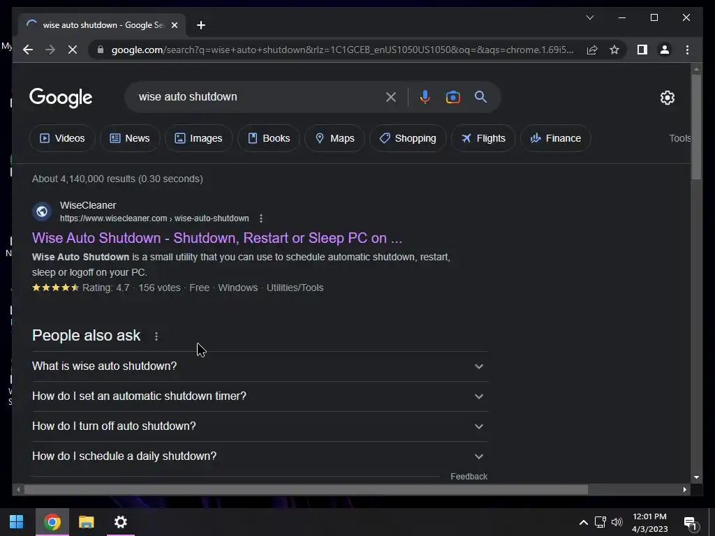The image size is (715, 536).
Task: Expand 'How do I schedule a daily shutdown?'
Action: pyautogui.click(x=260, y=456)
